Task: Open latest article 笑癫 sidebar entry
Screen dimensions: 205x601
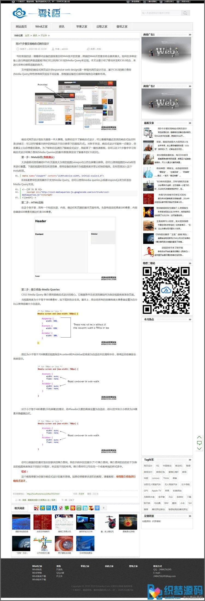Action: 167,145
